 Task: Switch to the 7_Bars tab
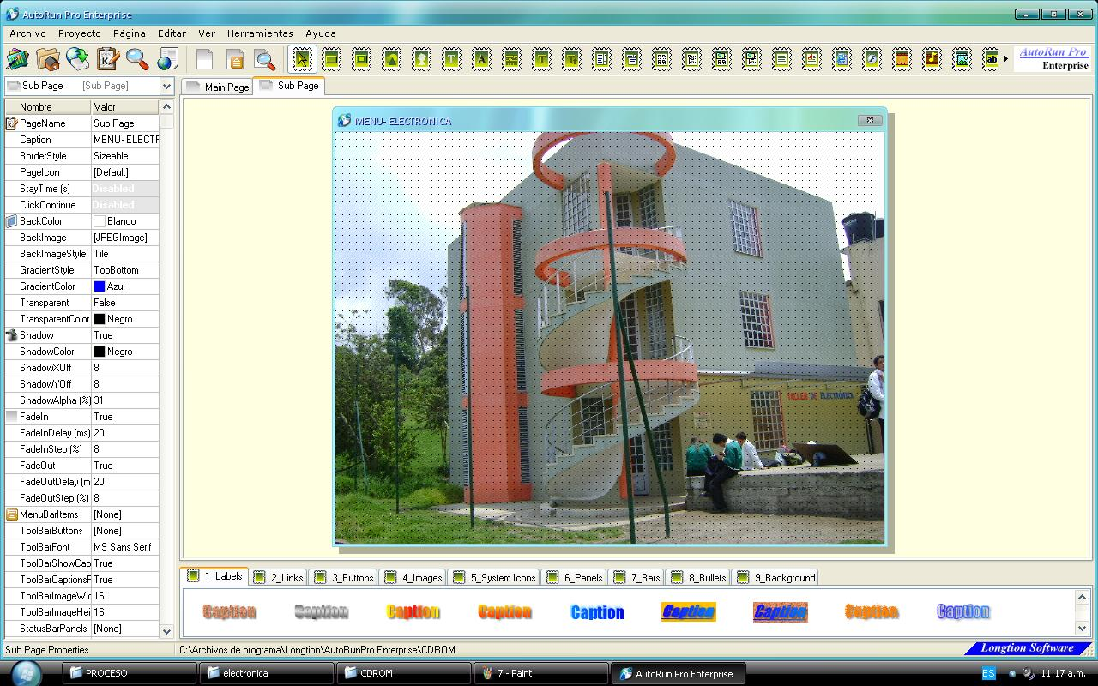tap(636, 577)
